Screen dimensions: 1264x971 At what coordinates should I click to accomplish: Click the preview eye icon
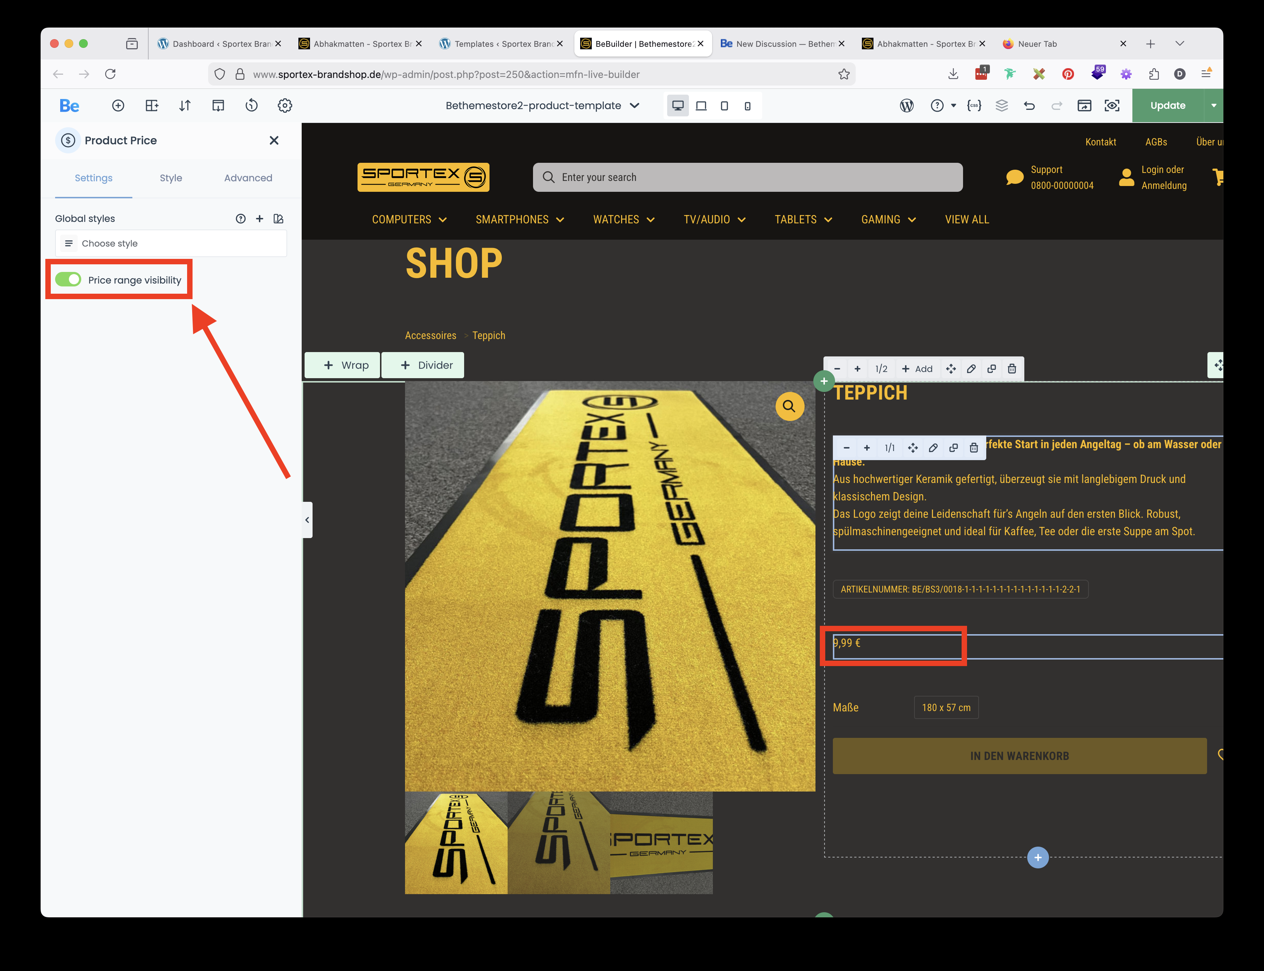coord(1112,105)
